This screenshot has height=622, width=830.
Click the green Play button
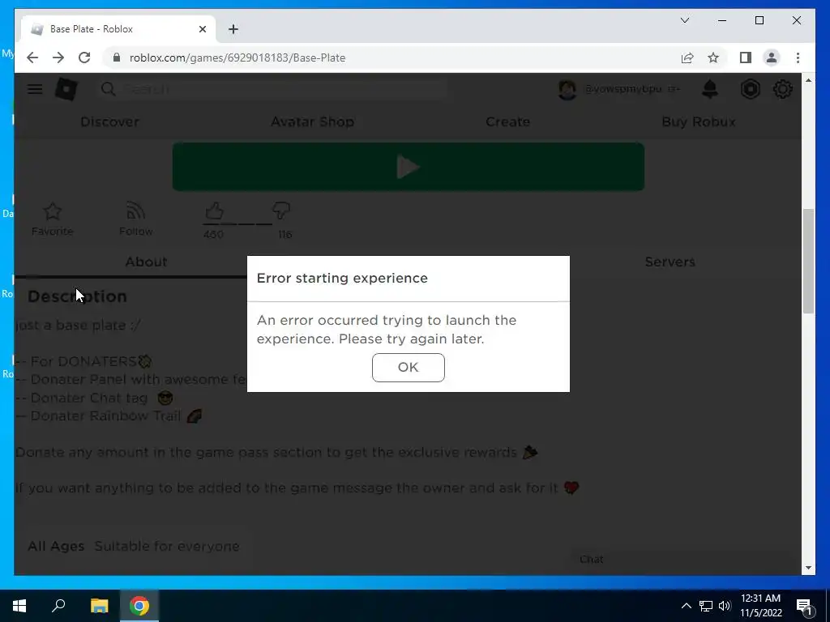(409, 167)
